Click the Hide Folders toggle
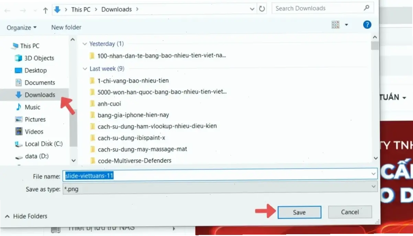 [x=26, y=216]
